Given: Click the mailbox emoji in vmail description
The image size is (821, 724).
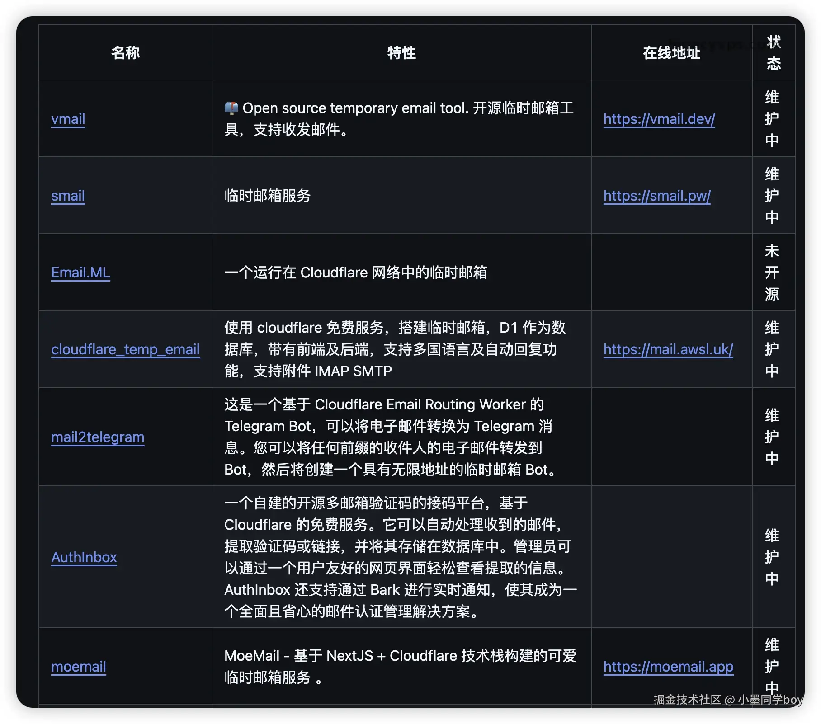Looking at the screenshot, I should tap(231, 108).
